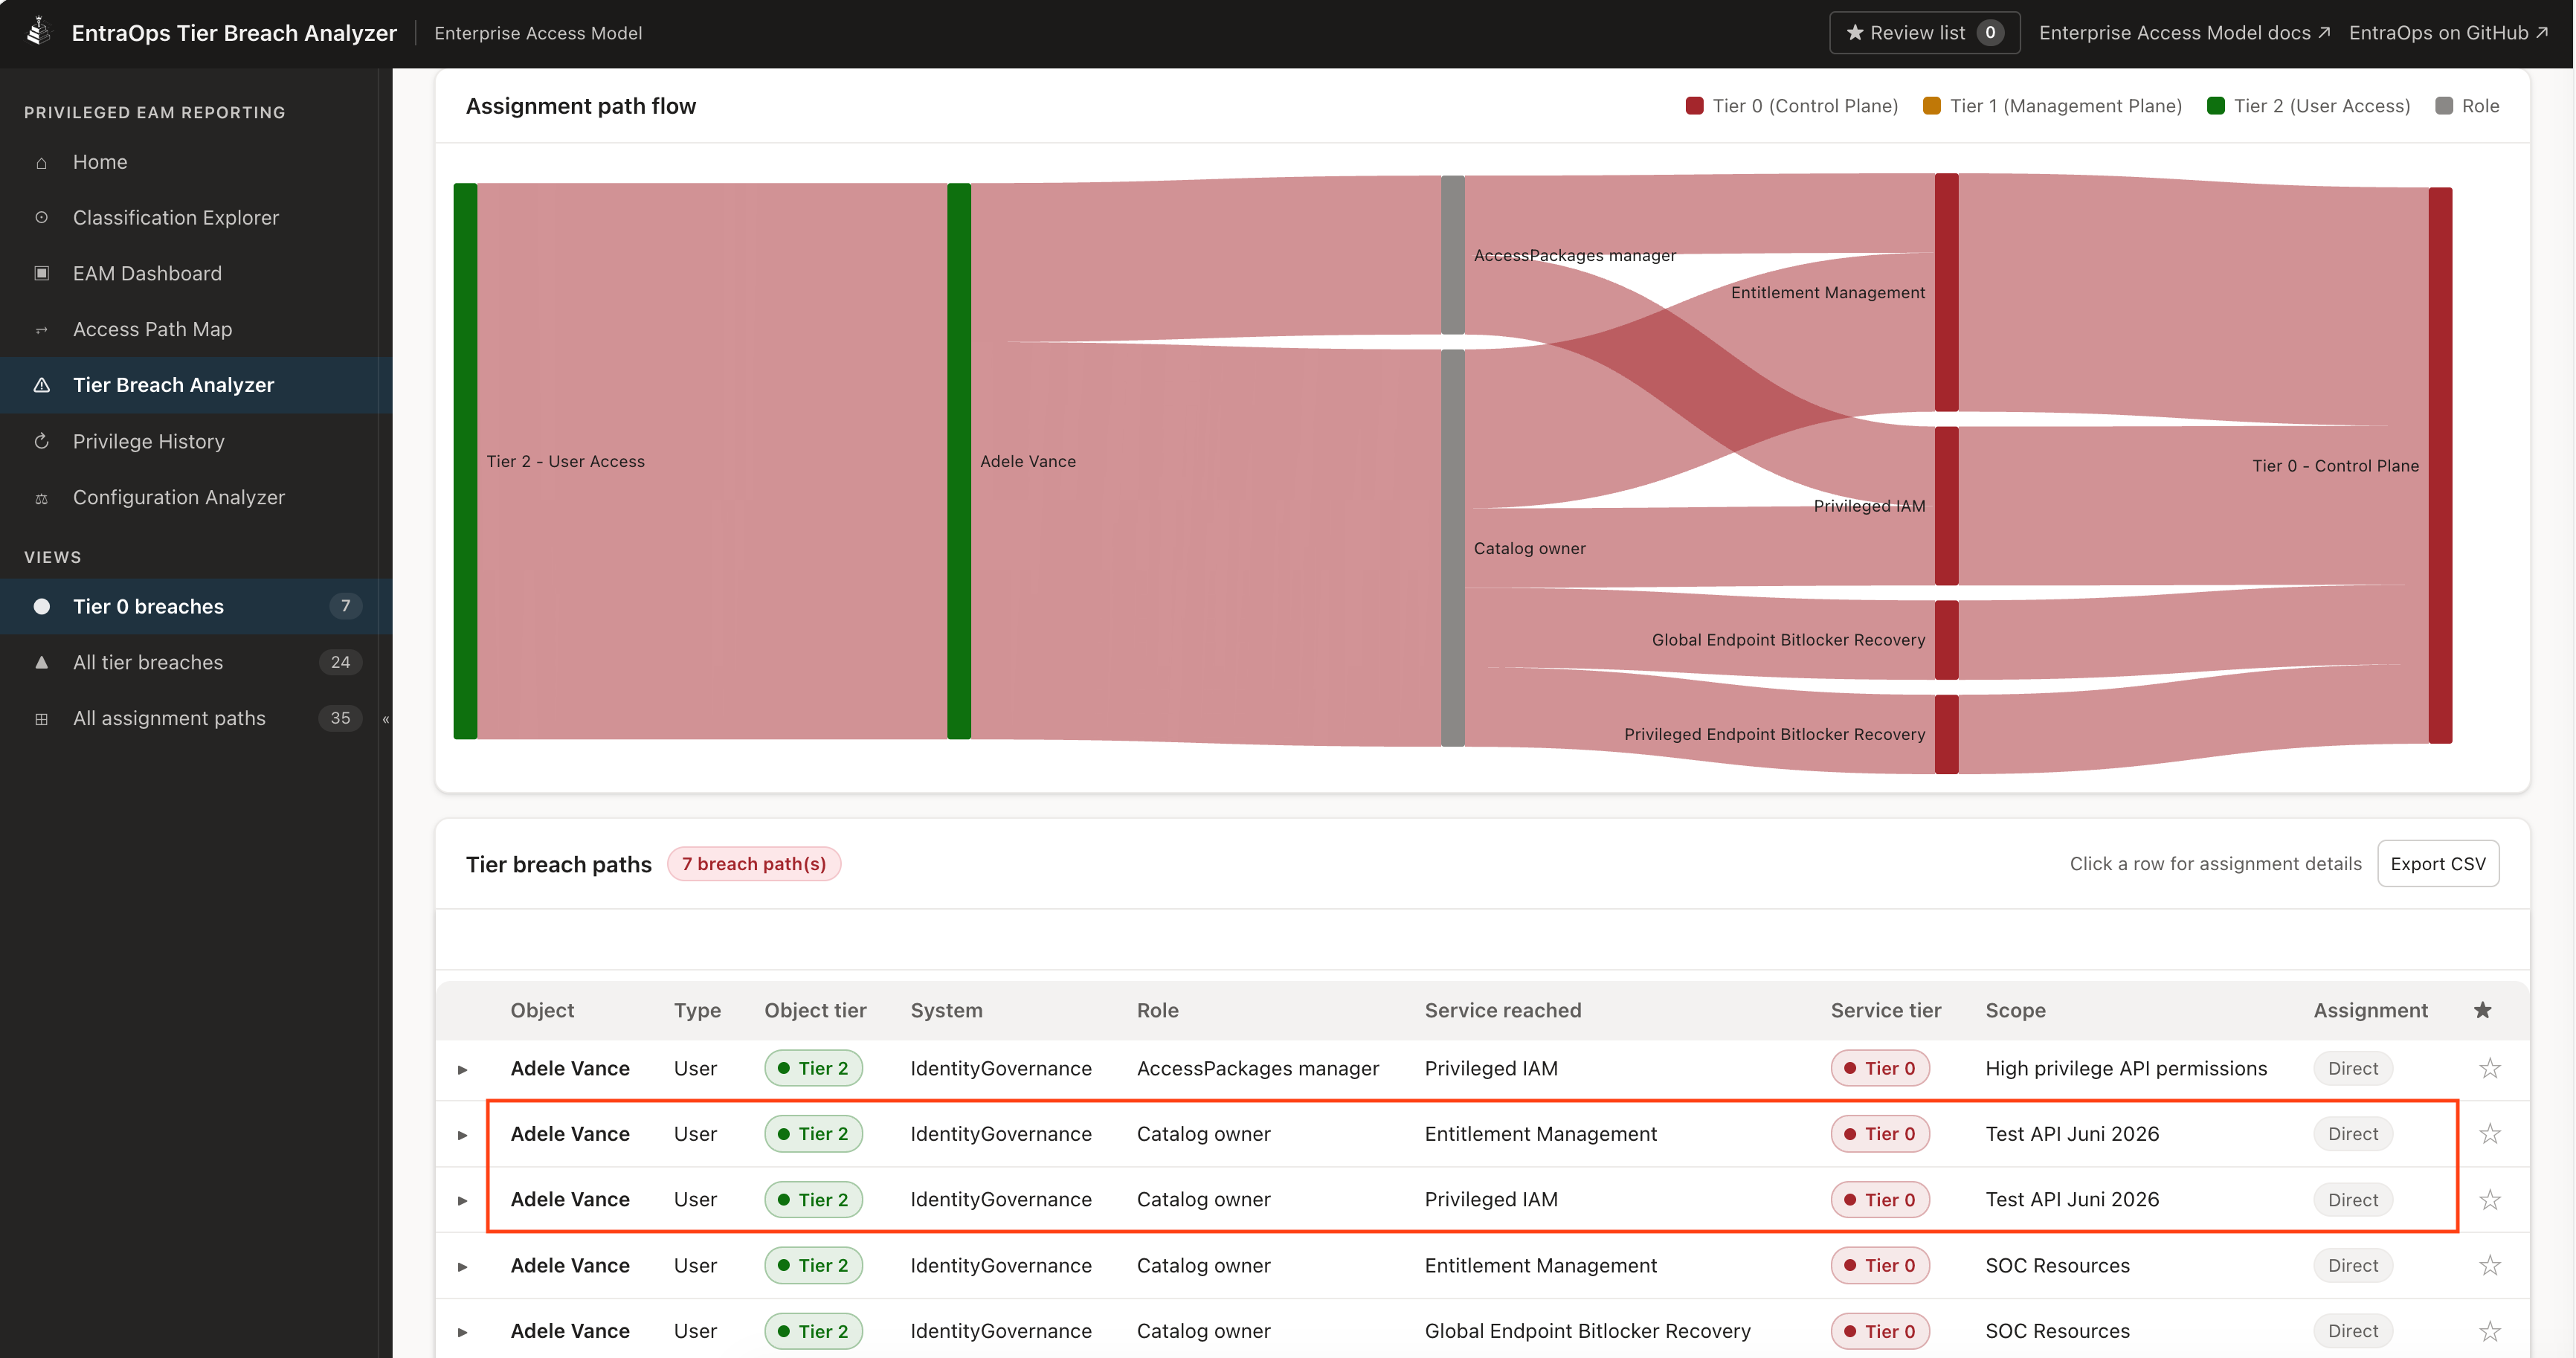This screenshot has width=2576, height=1358.
Task: Expand Global Endpoint Bitlocker Recovery row
Action: (x=462, y=1331)
